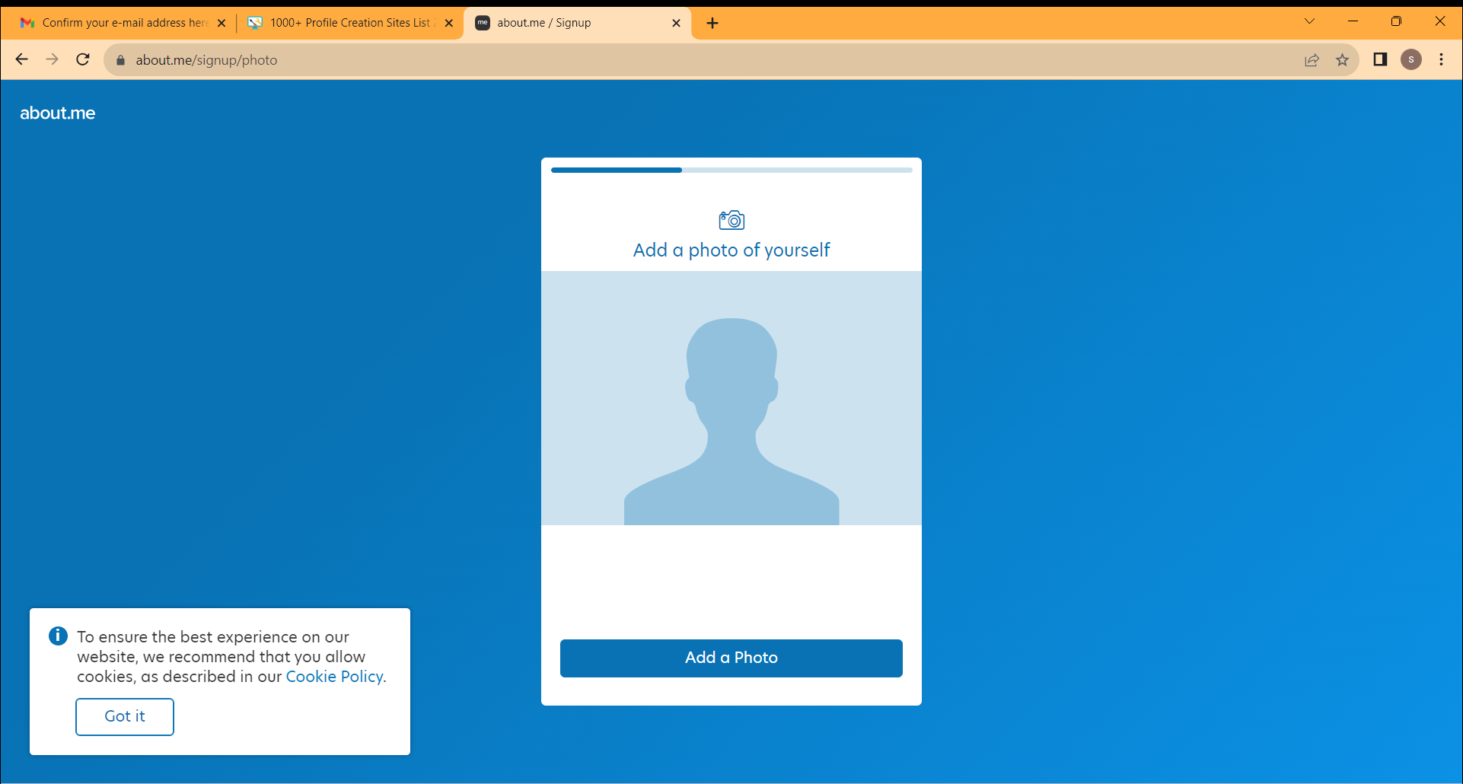This screenshot has height=784, width=1463.
Task: Bookmark this page with the star icon
Action: click(x=1342, y=60)
